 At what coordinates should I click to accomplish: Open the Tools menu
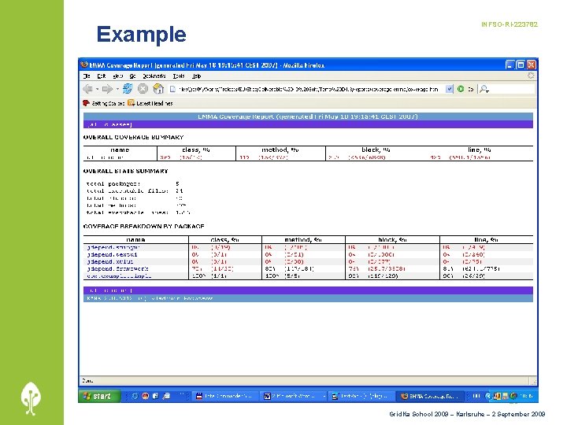(x=179, y=76)
